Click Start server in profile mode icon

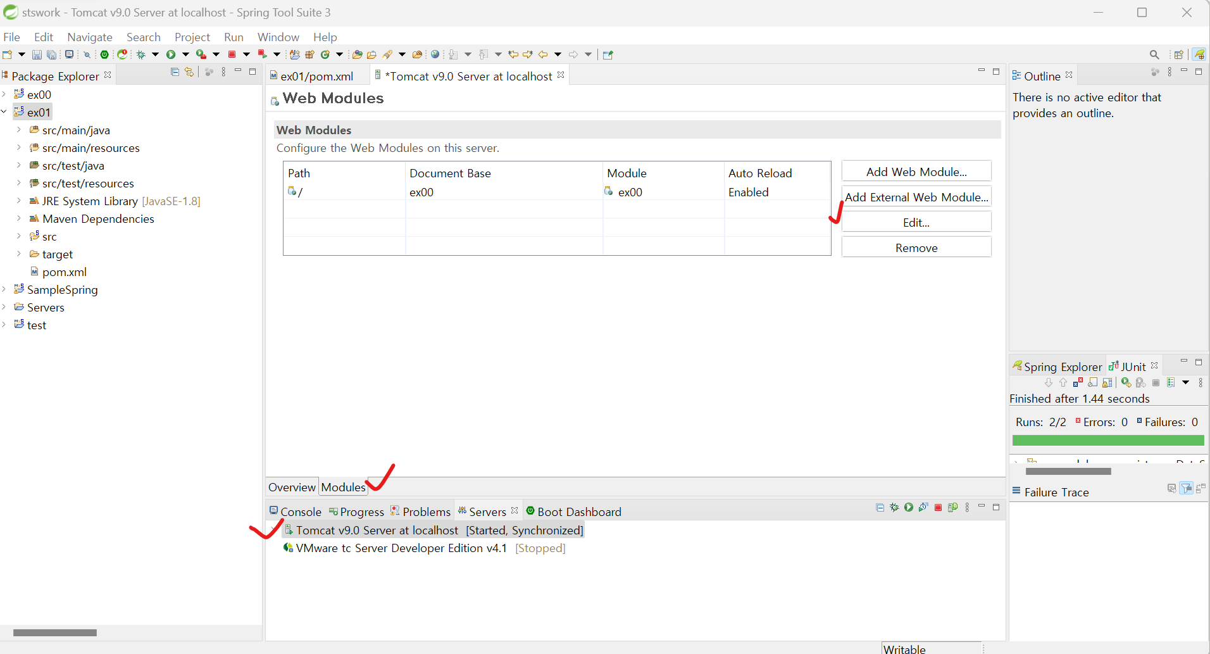tap(923, 508)
